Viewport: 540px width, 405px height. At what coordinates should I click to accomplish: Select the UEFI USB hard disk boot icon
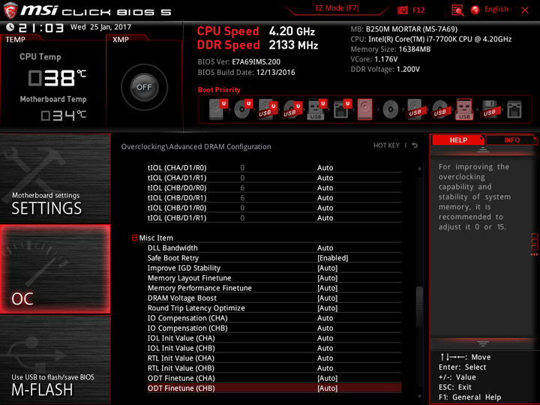coord(268,109)
